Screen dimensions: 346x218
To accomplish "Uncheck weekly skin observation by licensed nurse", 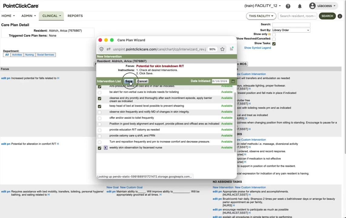I will 99,148.
